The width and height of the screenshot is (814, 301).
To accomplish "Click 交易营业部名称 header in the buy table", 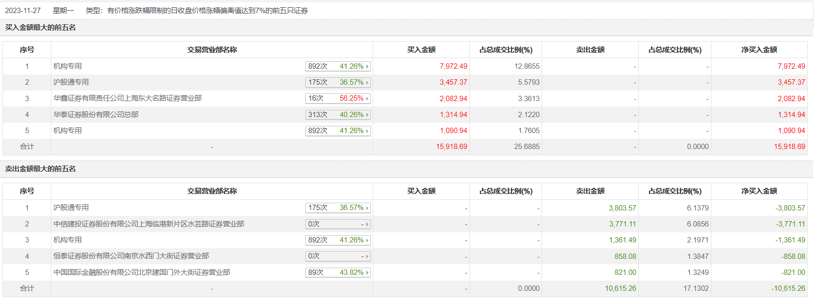I will coord(212,50).
